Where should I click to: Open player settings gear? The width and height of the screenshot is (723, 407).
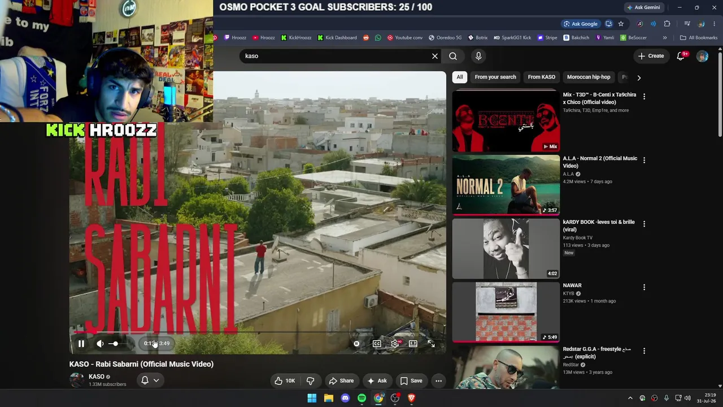click(395, 344)
